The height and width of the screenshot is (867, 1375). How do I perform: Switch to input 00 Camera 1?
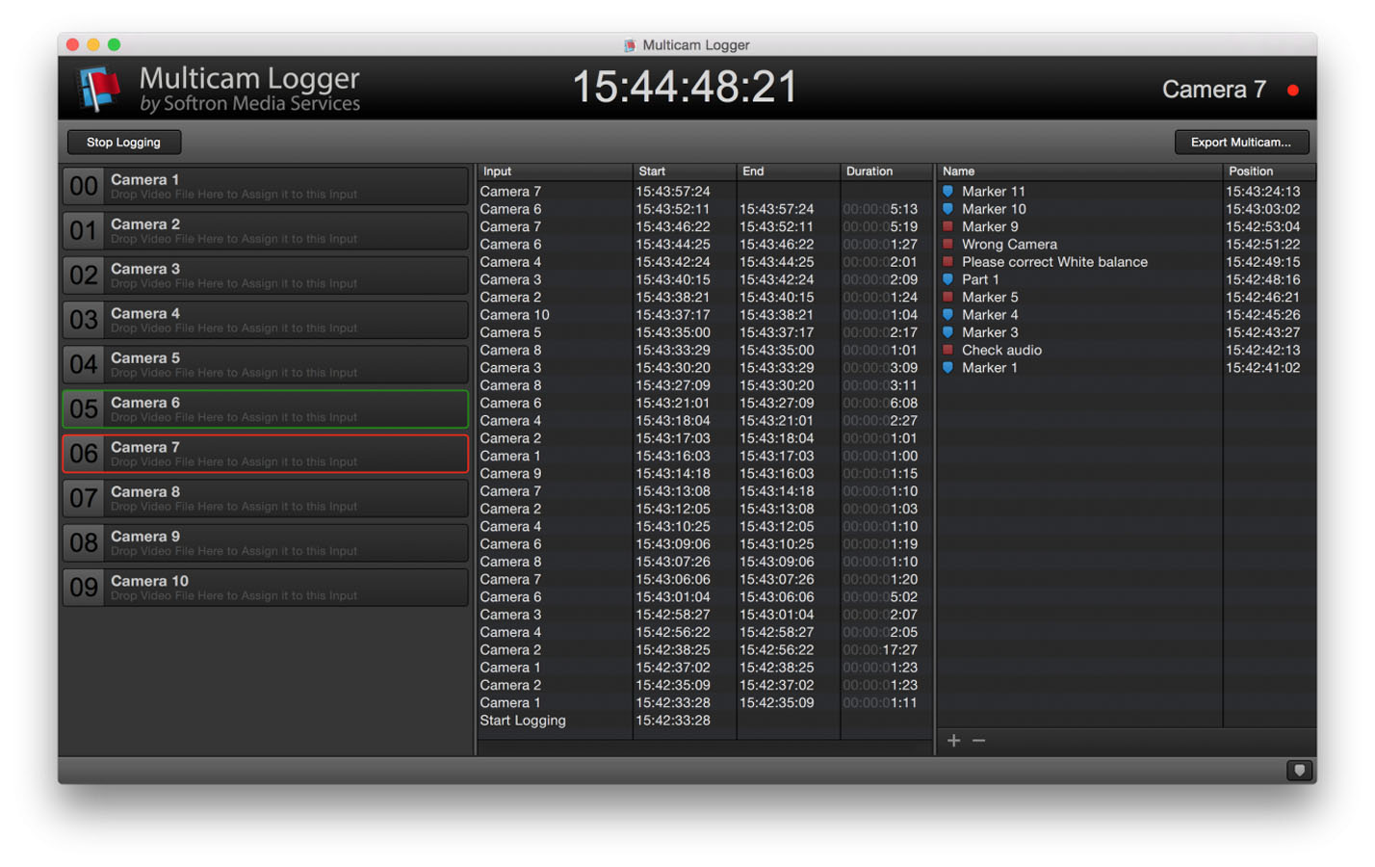point(266,186)
